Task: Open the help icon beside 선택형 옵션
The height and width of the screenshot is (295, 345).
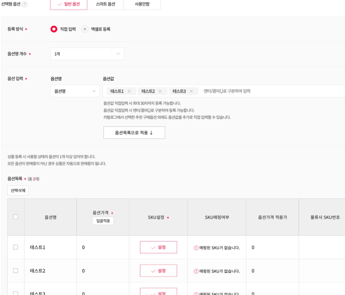Action: pyautogui.click(x=25, y=4)
